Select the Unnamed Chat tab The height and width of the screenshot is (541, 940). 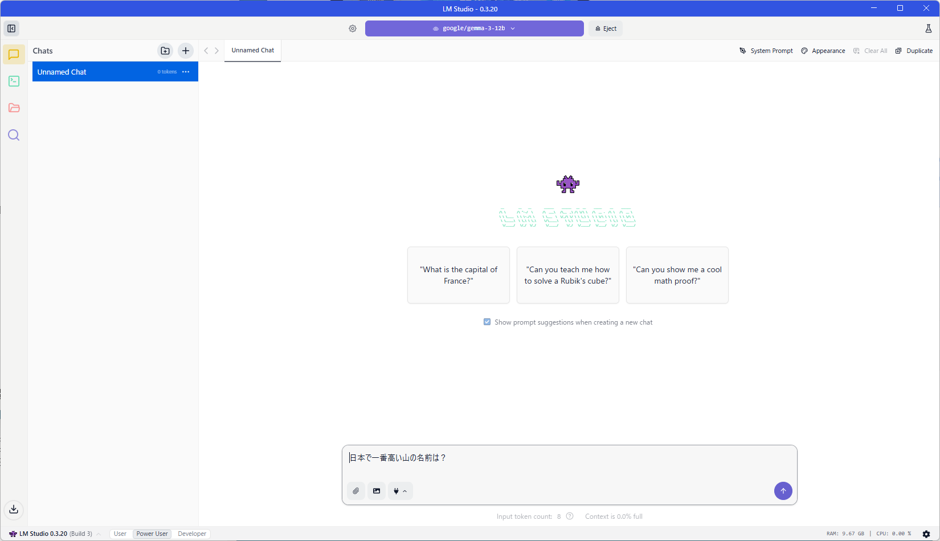[x=252, y=51]
